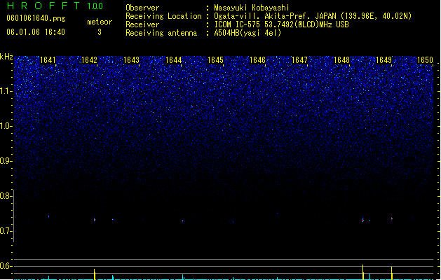The image size is (441, 280).
Task: Select the 1642 time marker
Action: pyautogui.click(x=89, y=60)
